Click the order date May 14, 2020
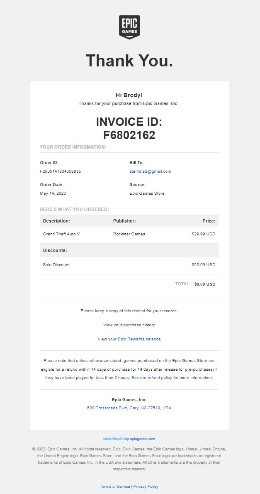 point(53,193)
